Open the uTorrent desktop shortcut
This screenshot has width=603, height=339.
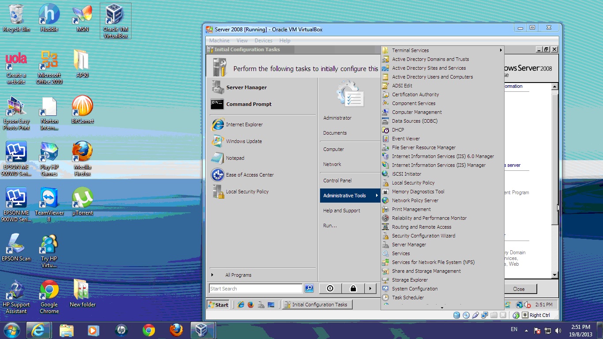(x=83, y=202)
